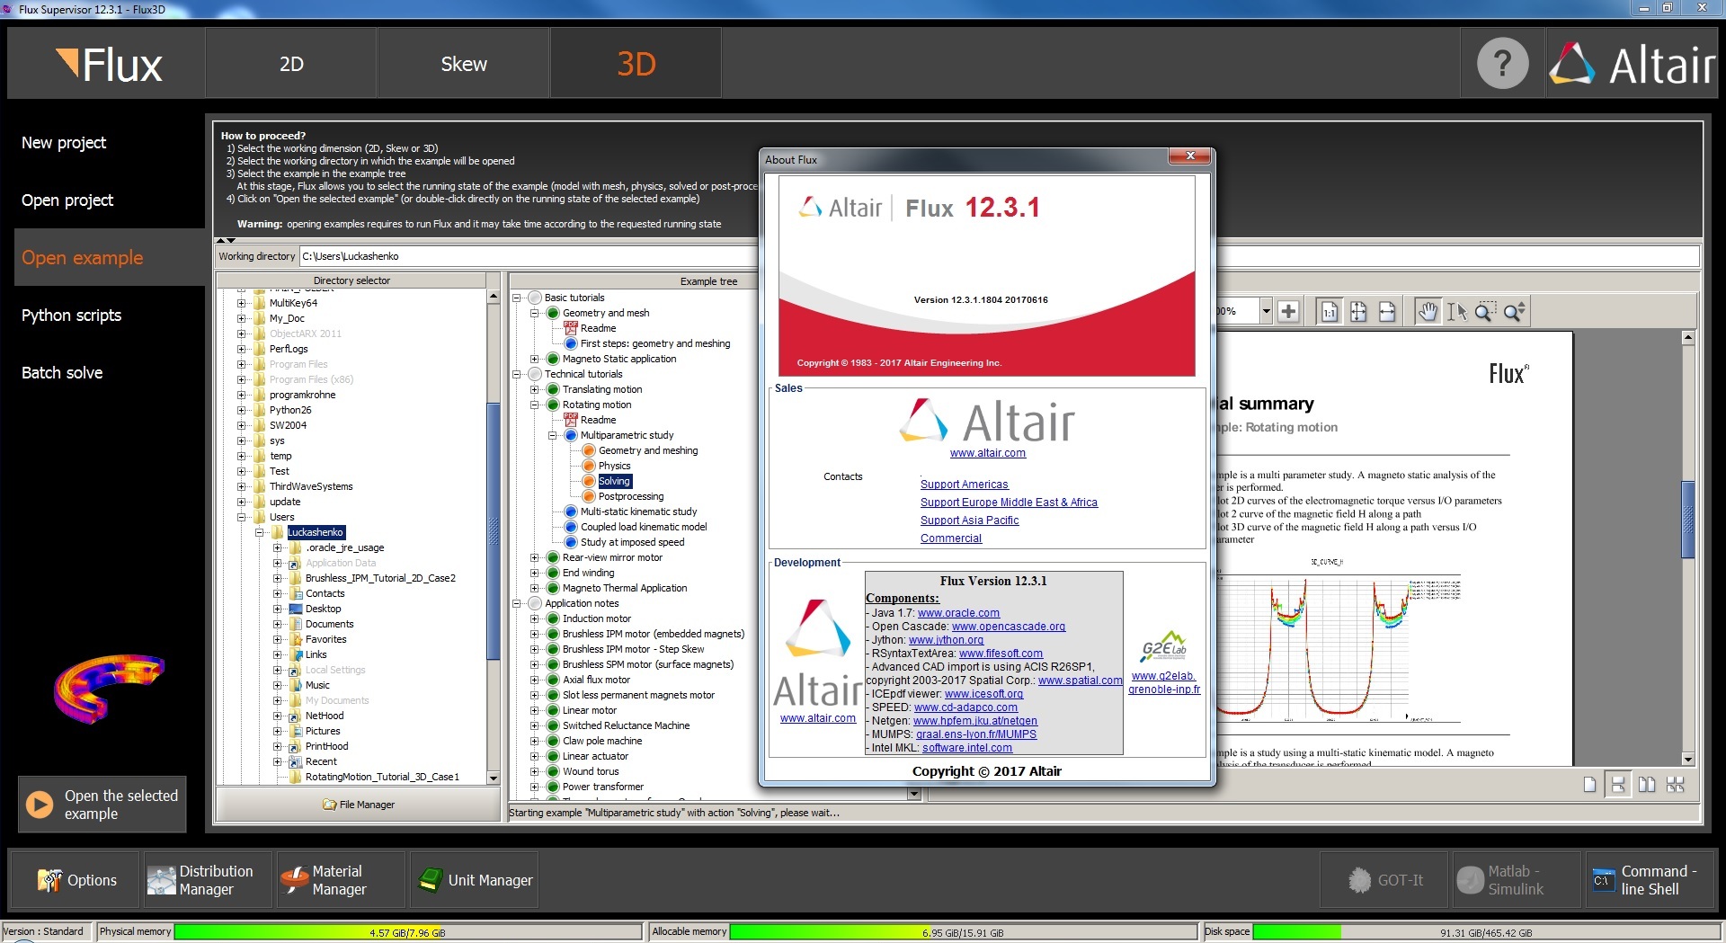The image size is (1726, 943).
Task: Select fit page width icon
Action: click(x=1387, y=311)
